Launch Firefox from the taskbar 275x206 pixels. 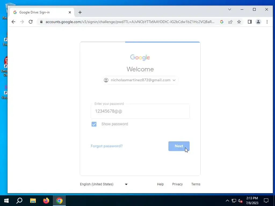tap(46, 201)
